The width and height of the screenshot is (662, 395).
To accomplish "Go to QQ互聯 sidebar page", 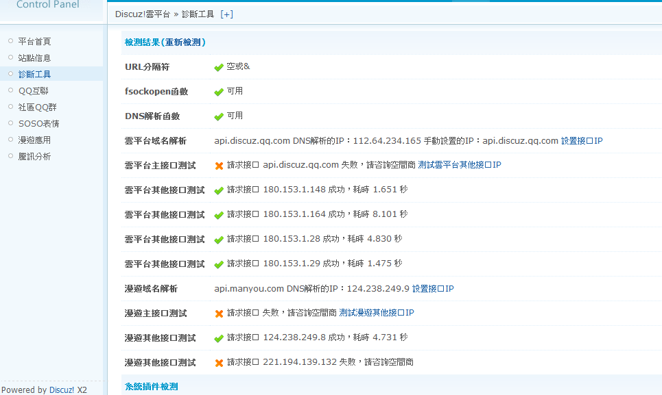I will [34, 90].
